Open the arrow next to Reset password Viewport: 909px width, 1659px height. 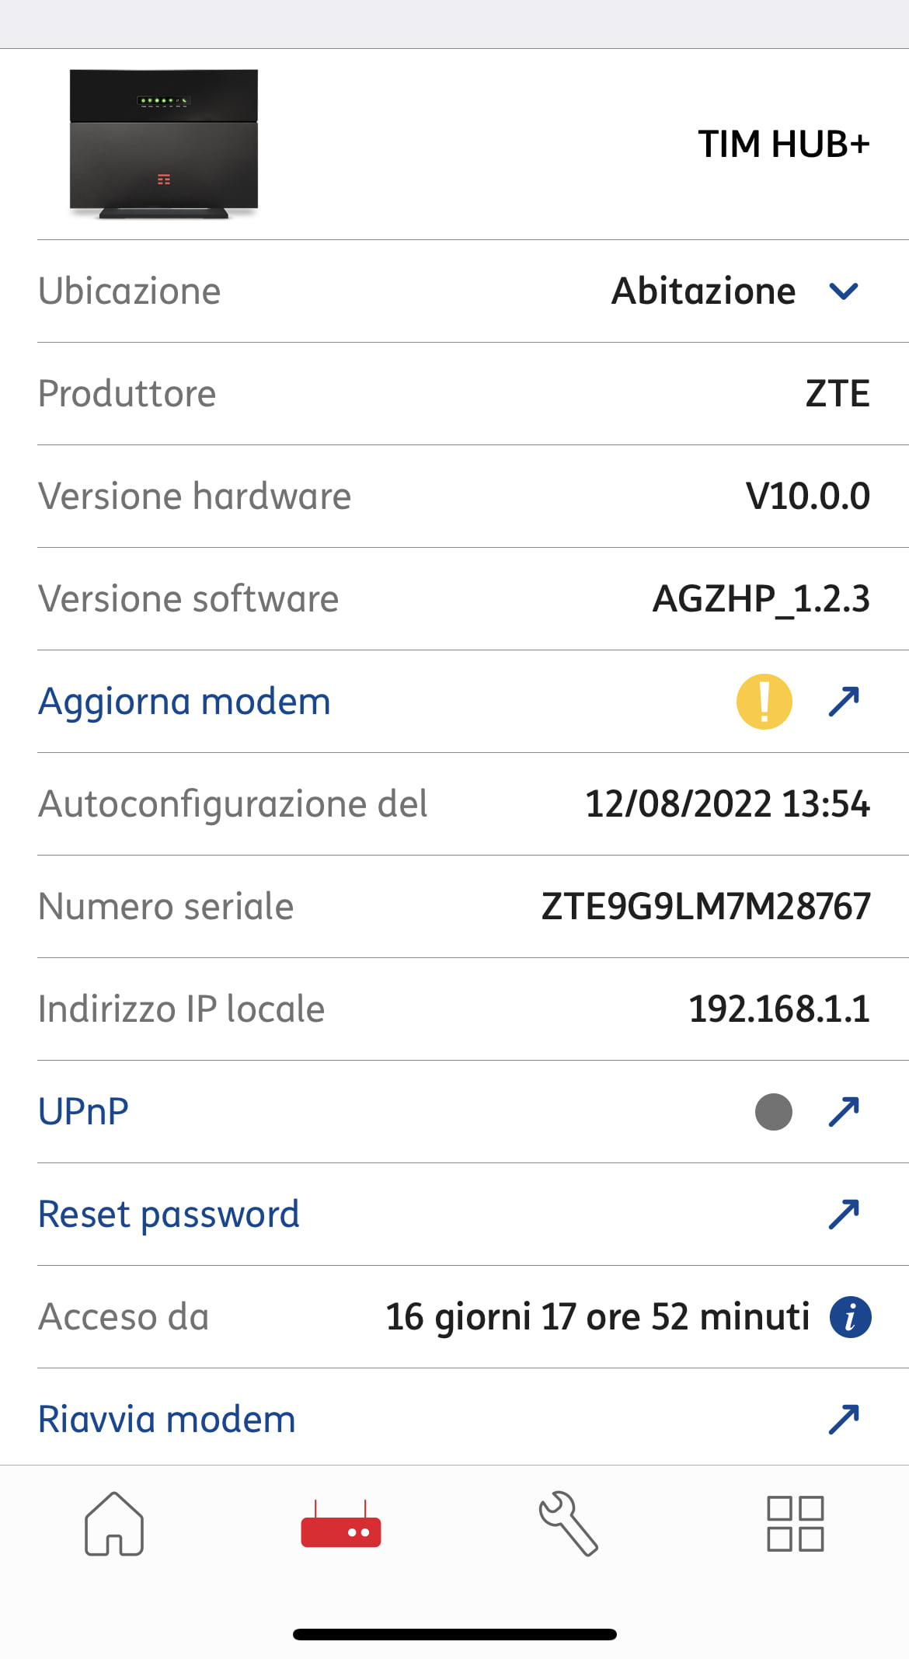(x=845, y=1215)
